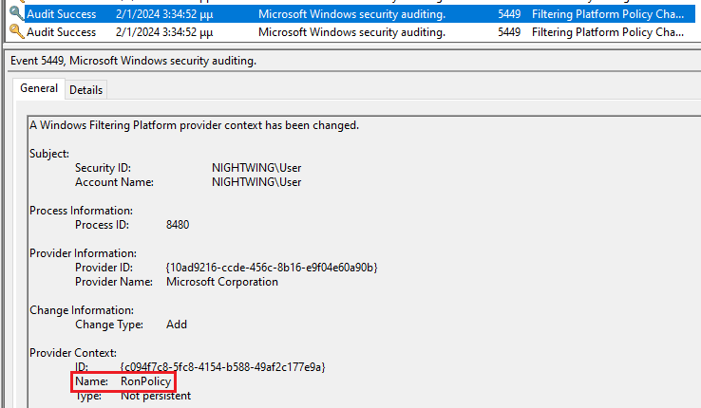Click the date 2/1/2024 3:34:52 in the highlighted row

pyautogui.click(x=164, y=14)
